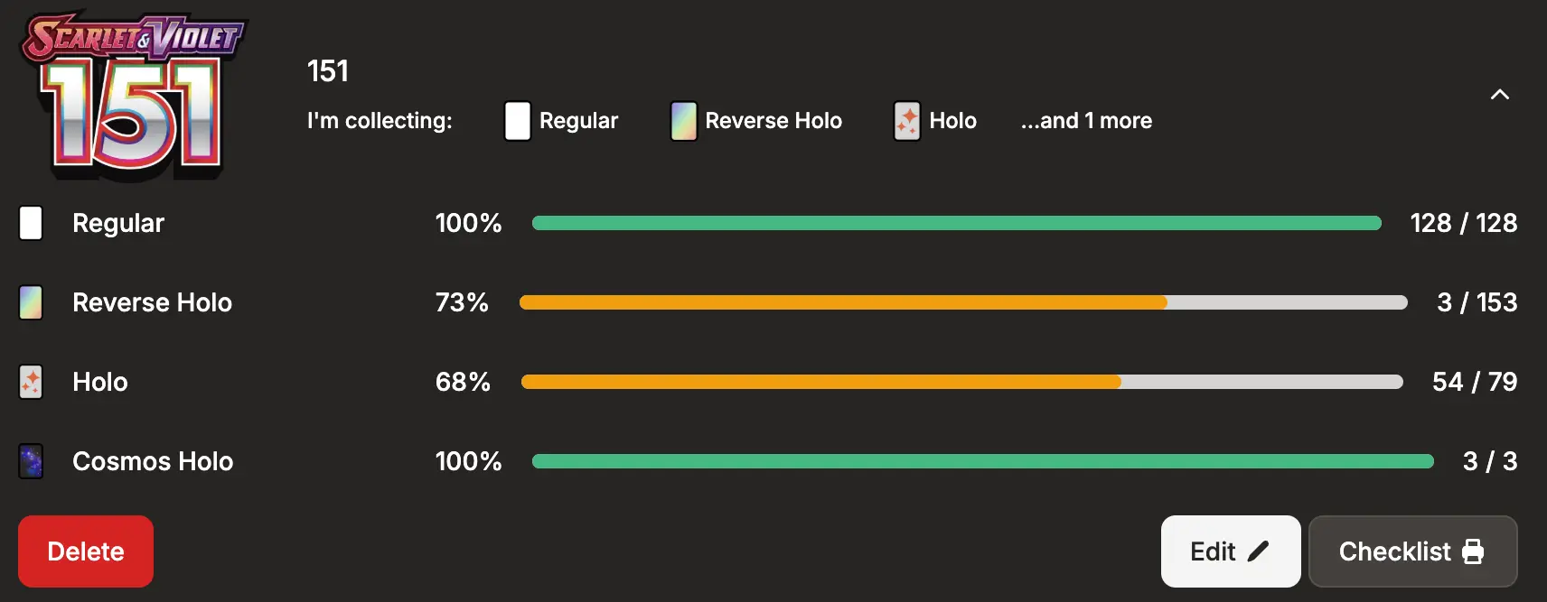Click the Holo sparkle icon in the progress list
The width and height of the screenshot is (1547, 602).
coord(31,382)
